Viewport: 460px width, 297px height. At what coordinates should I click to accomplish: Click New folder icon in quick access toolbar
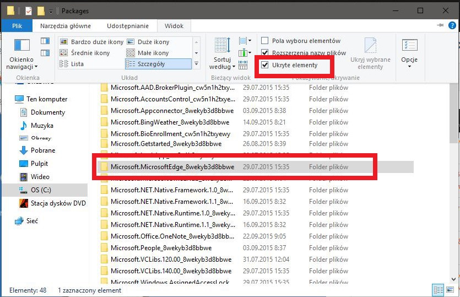(41, 11)
